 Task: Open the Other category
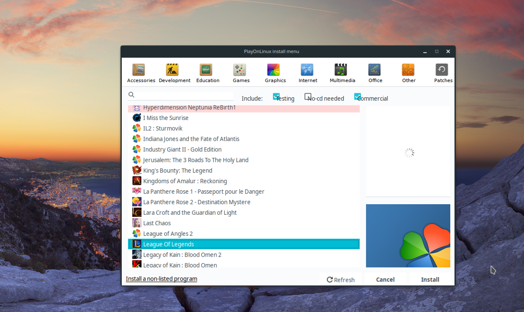point(409,73)
